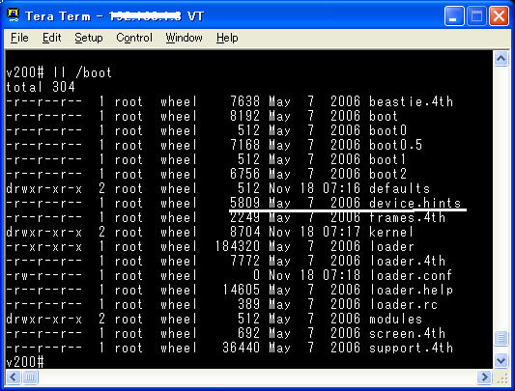Click the v200# prompt on last line
Viewport: 515px width, 391px height.
click(25, 362)
